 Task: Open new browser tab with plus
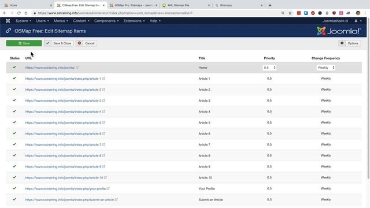pyautogui.click(x=270, y=5)
